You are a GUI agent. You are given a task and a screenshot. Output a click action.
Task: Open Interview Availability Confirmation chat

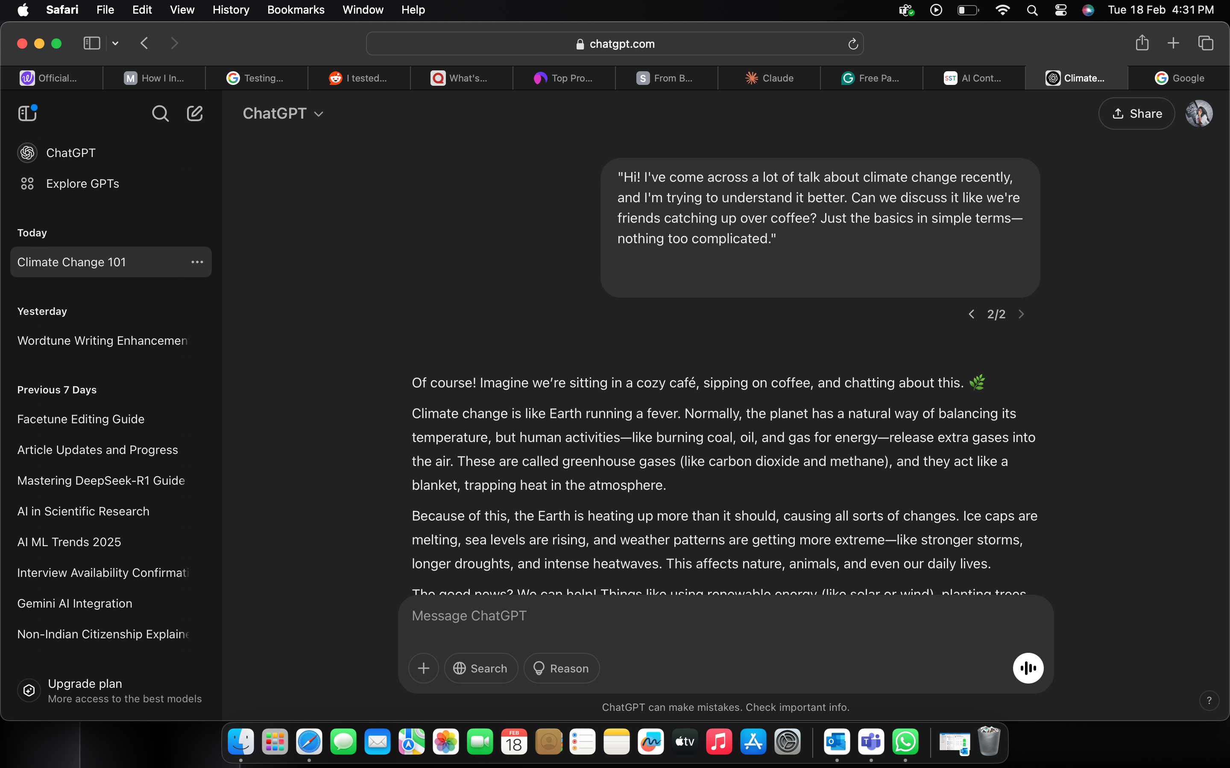click(111, 573)
